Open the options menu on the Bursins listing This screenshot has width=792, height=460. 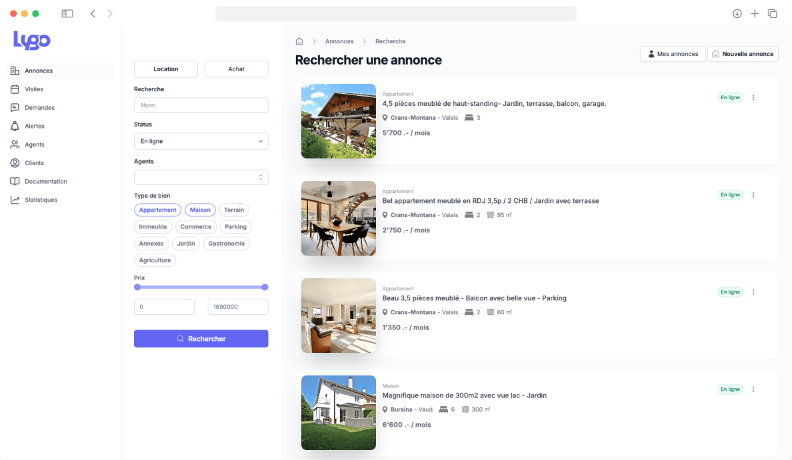click(x=753, y=389)
